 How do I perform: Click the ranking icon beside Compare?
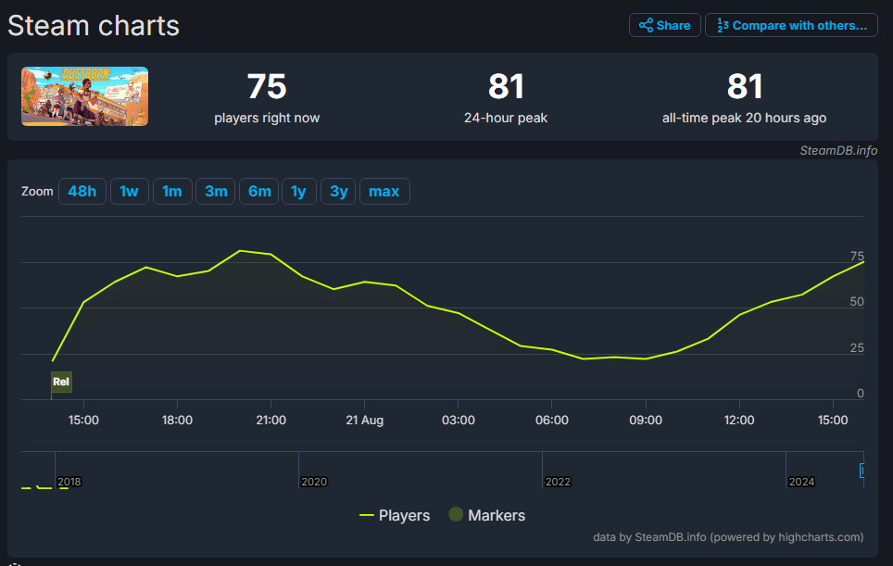coord(723,25)
